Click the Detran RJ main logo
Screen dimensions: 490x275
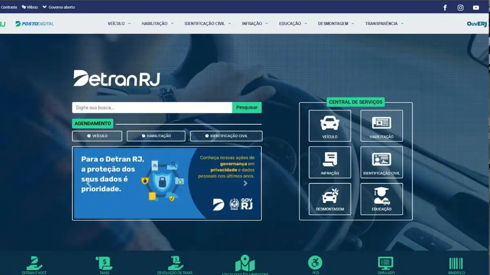[116, 78]
